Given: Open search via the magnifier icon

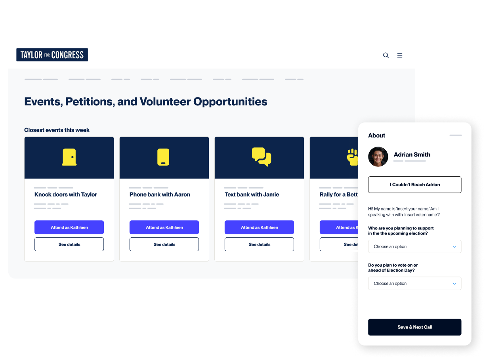Looking at the screenshot, I should (x=386, y=55).
